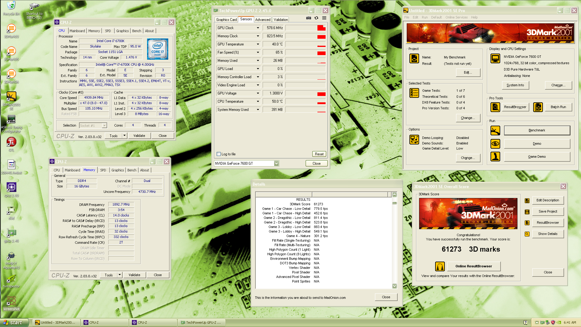Open the GPU-Z hamburger menu icon
581x327 pixels.
tap(324, 18)
